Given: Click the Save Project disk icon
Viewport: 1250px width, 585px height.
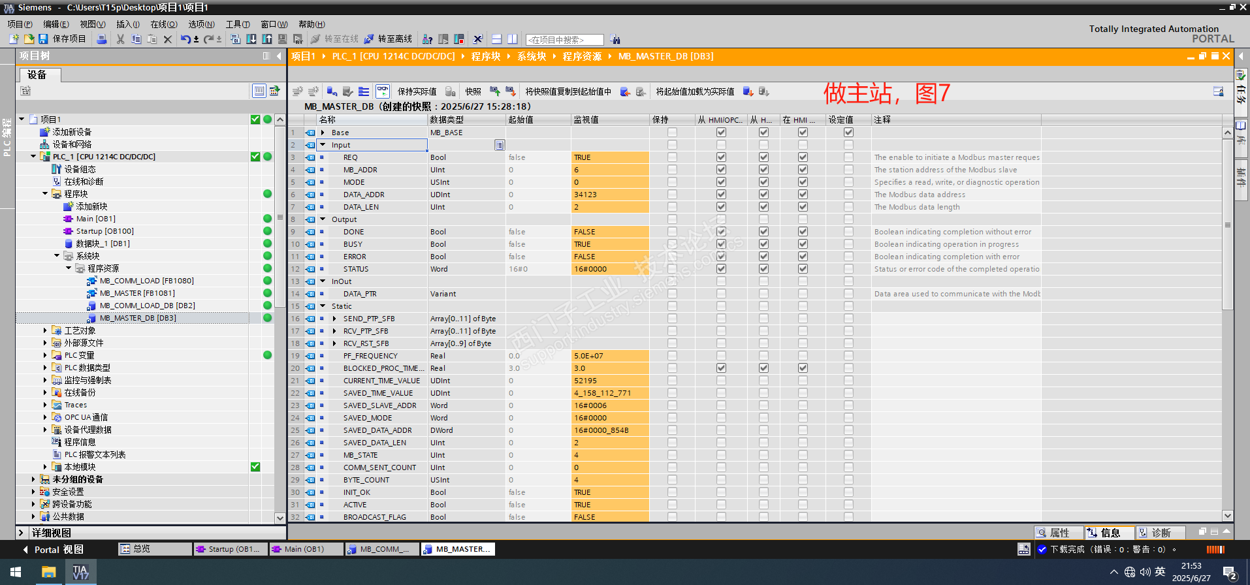Looking at the screenshot, I should point(43,39).
